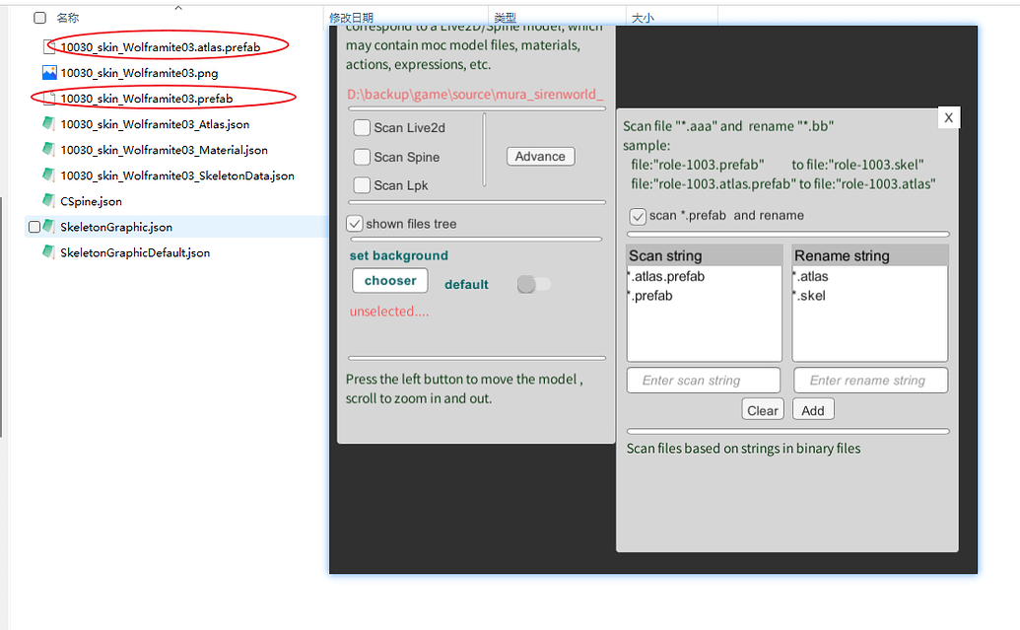
Task: Sort by the 修改日期 column header
Action: 351,18
